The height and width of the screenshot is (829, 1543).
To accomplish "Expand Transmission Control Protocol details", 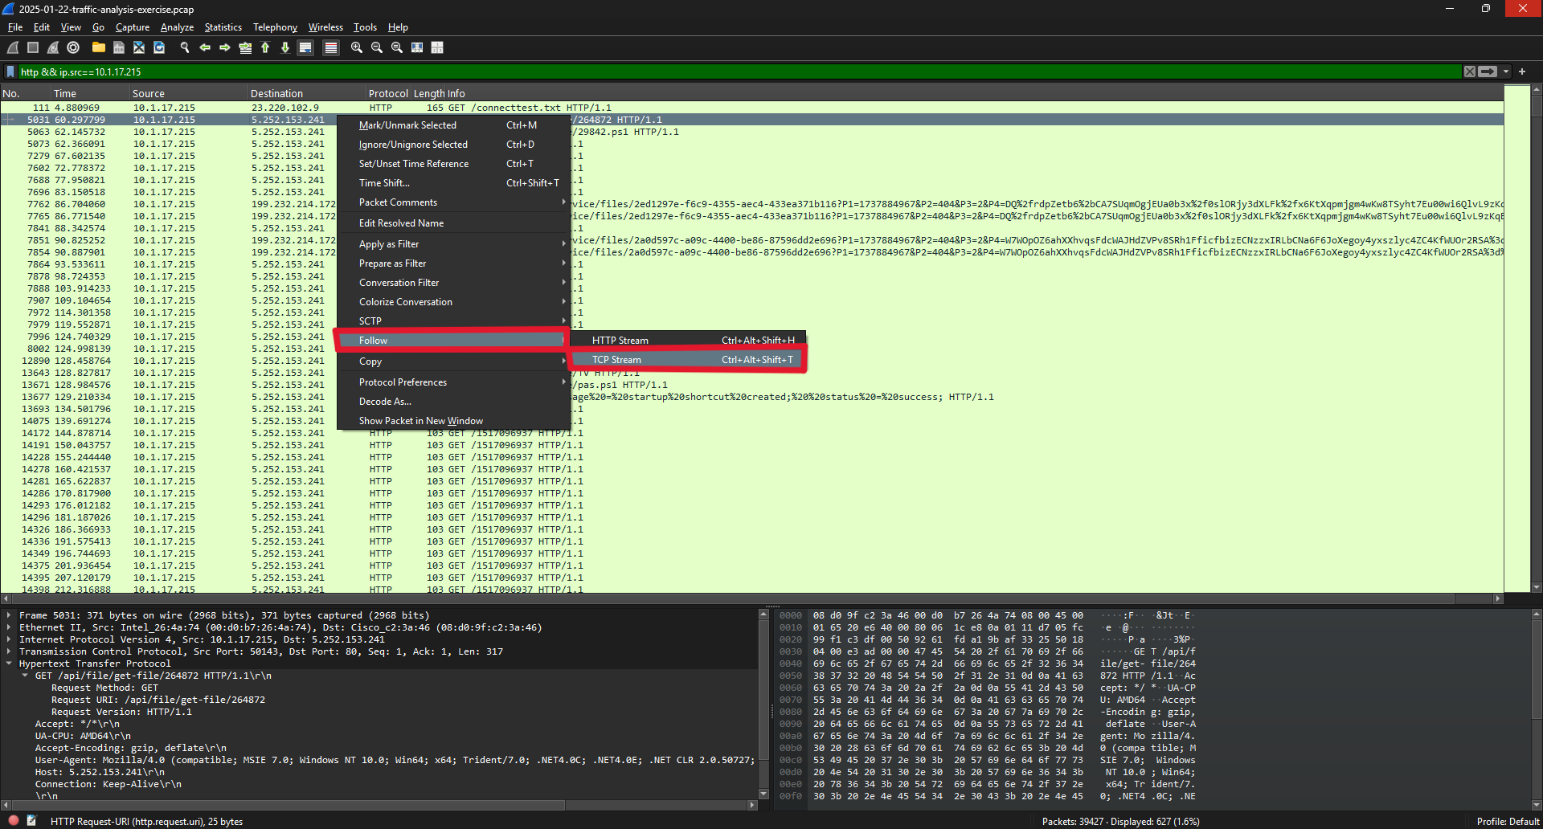I will point(9,652).
